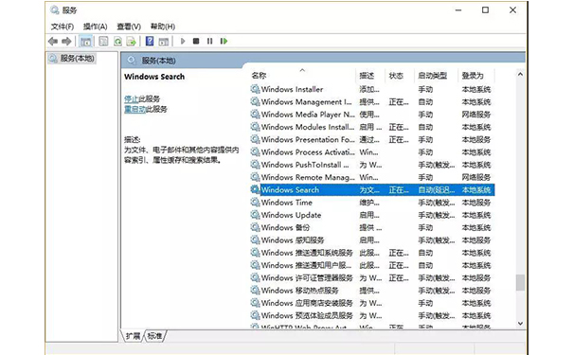The width and height of the screenshot is (573, 355).
Task: Click the Export List toolbar icon
Action: [x=131, y=42]
